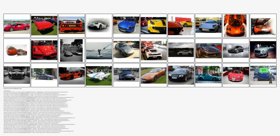The width and height of the screenshot is (280, 136).
Task: Select the white Ferrari rear vignette image
Action: pos(99,25)
